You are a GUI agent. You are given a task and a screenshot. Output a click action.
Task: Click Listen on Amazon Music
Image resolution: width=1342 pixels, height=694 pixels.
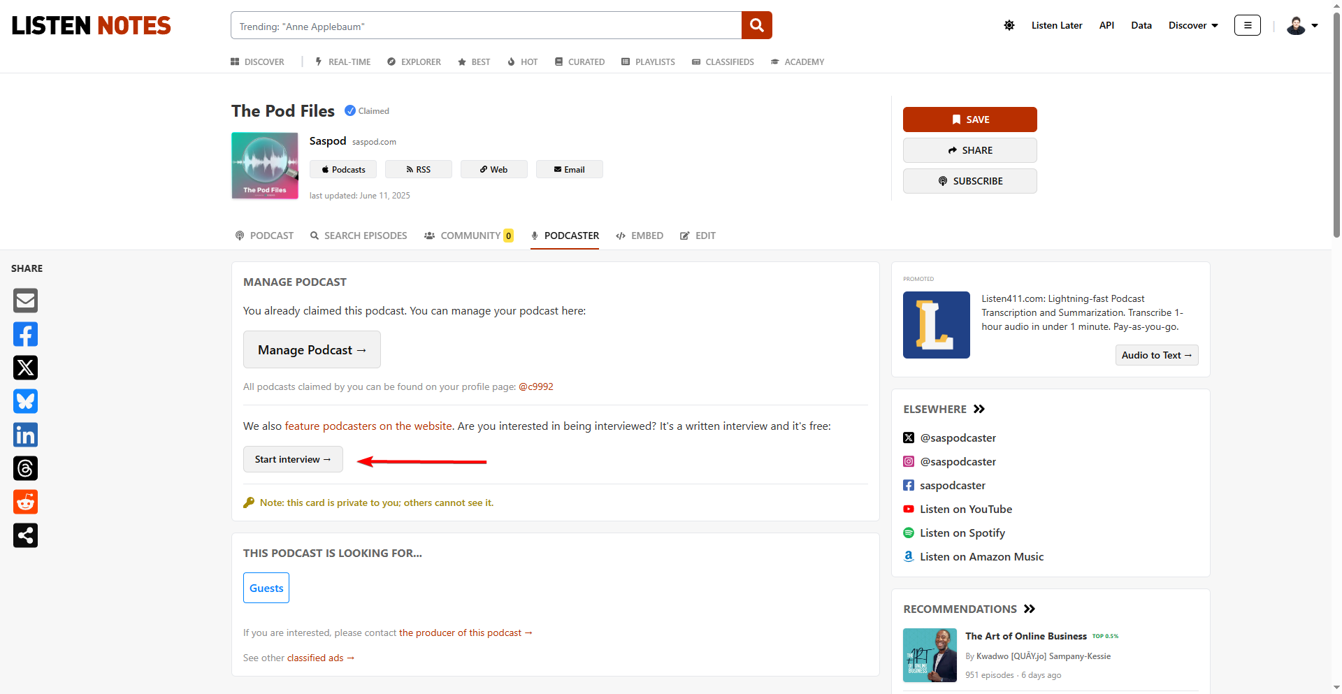(974, 556)
